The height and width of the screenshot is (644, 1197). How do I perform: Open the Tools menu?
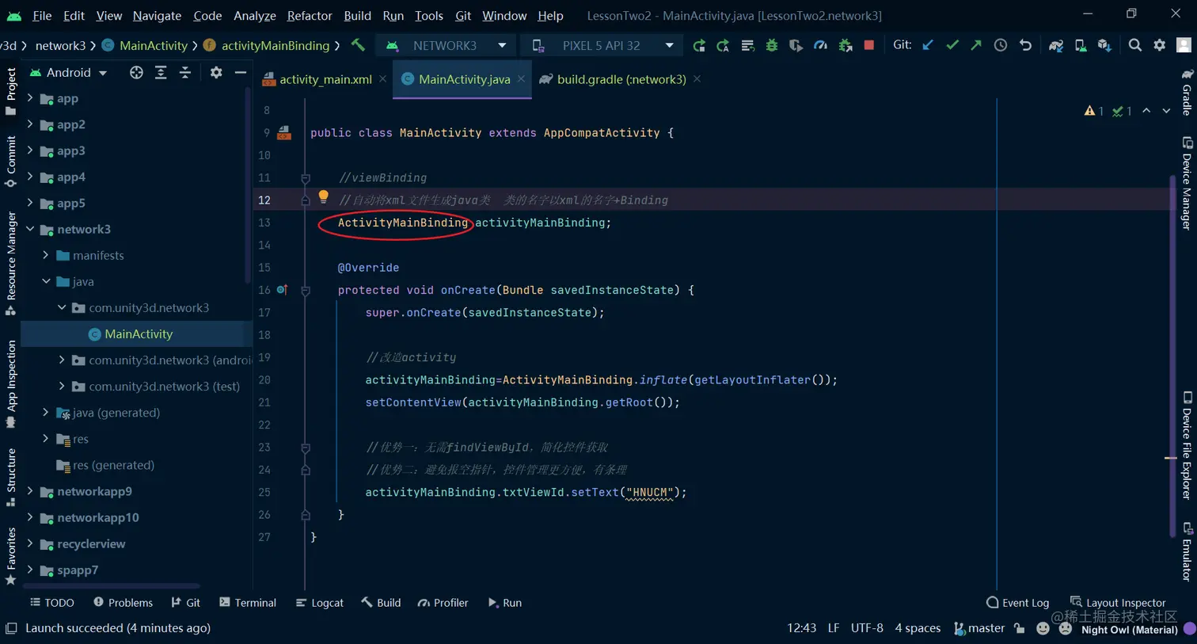(x=428, y=15)
